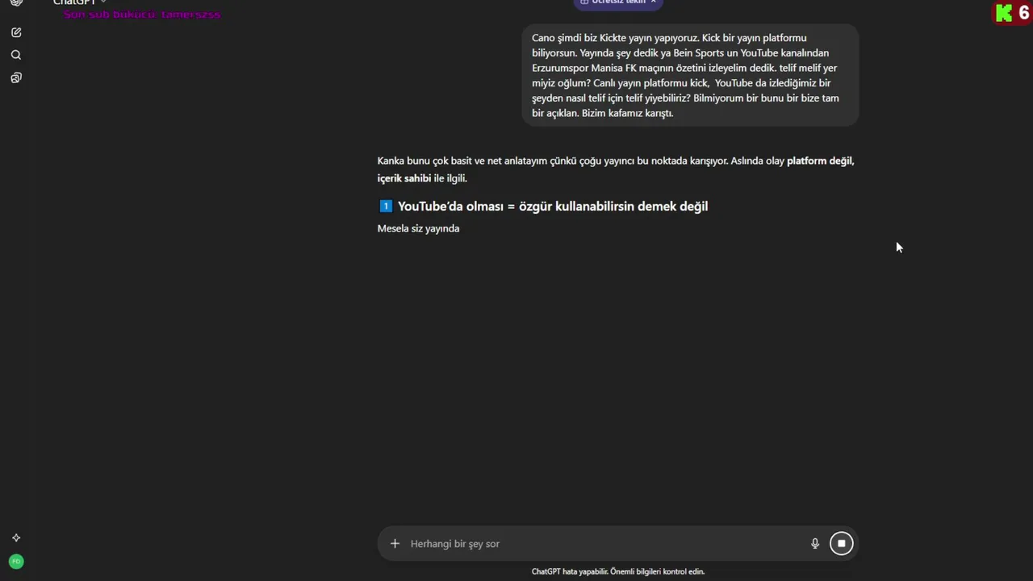
Task: Open the ChatGPT model selector dropdown
Action: point(80,2)
